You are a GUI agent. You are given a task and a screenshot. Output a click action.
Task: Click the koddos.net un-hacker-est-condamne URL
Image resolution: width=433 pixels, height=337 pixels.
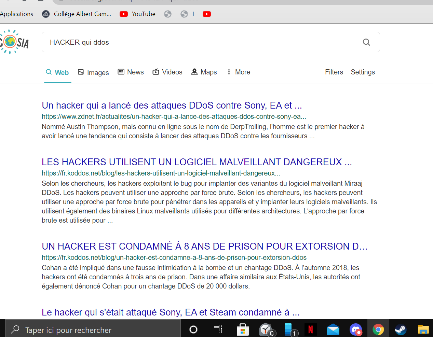pyautogui.click(x=174, y=257)
